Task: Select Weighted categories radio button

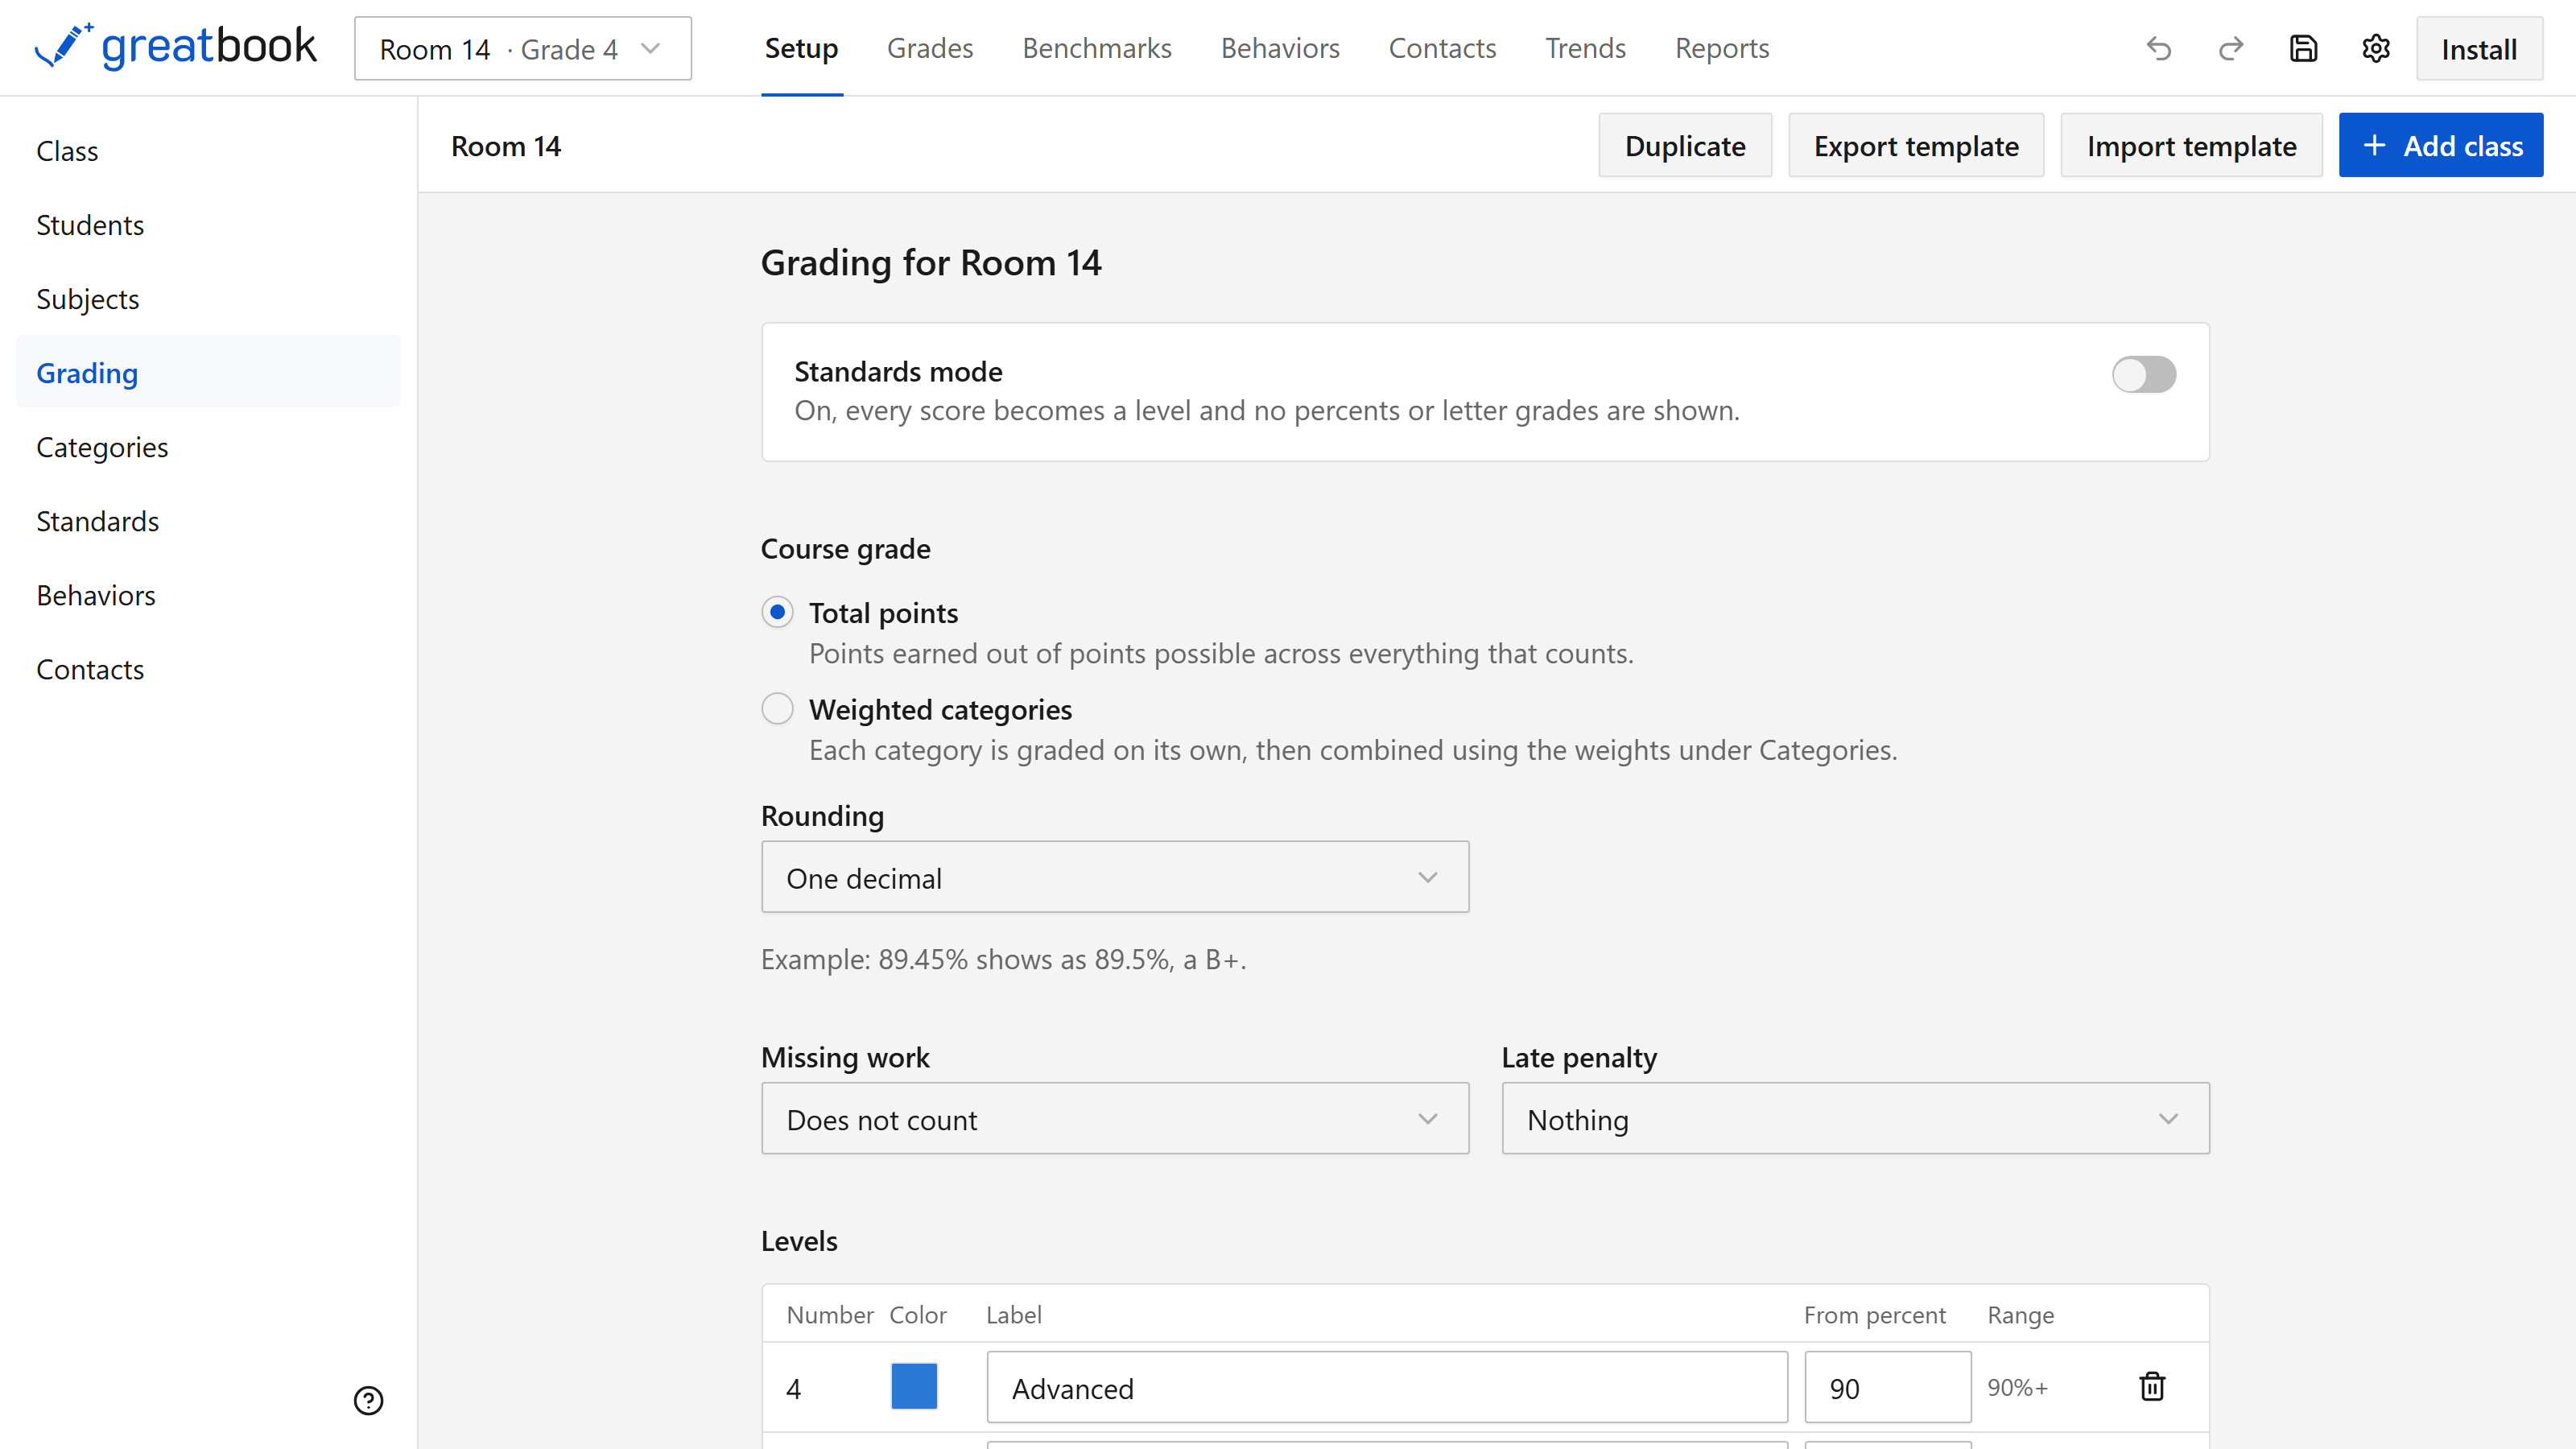Action: coord(777,709)
